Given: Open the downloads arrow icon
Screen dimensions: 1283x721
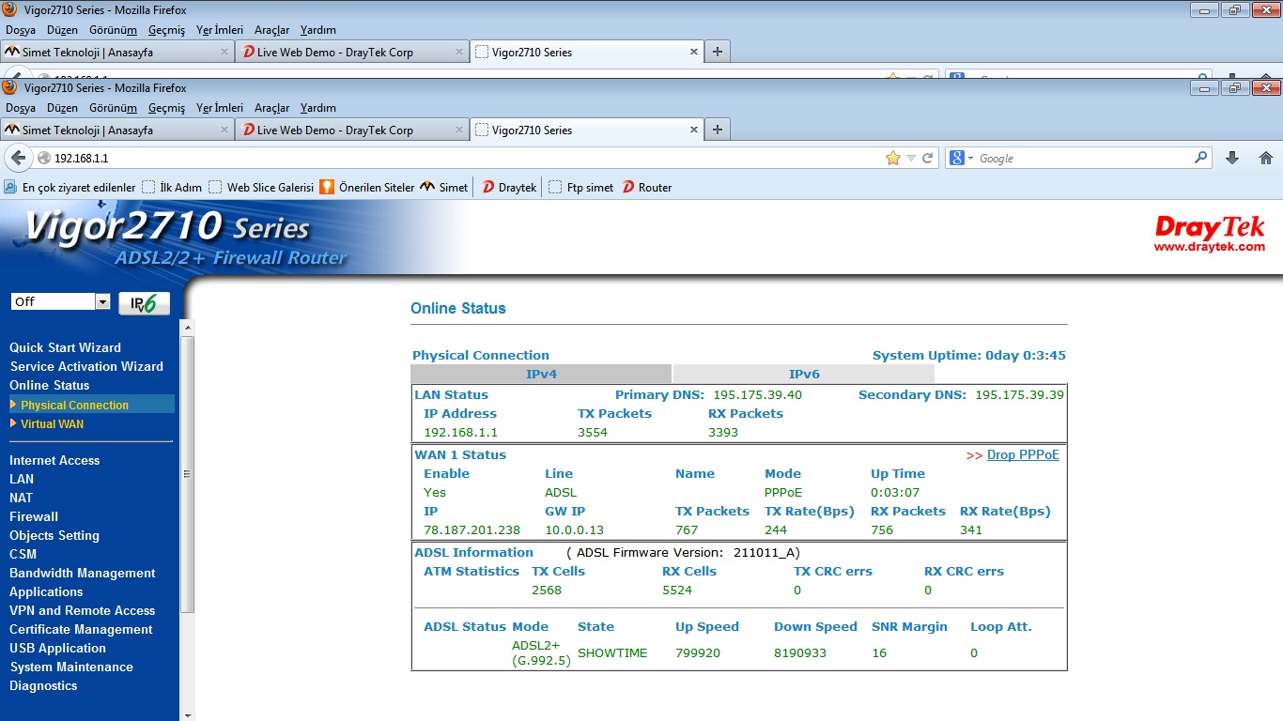Looking at the screenshot, I should [1232, 159].
